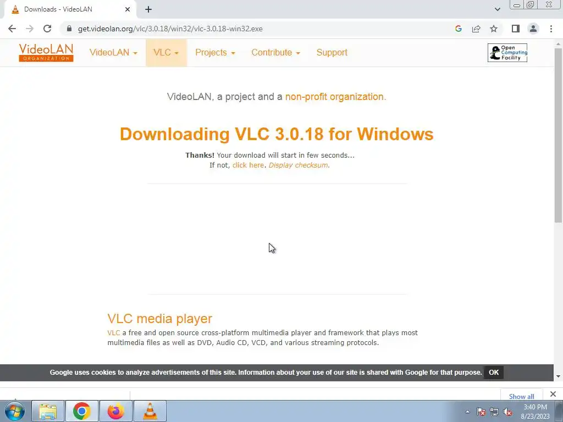
Task: Expand the VLC menu
Action: [x=166, y=52]
